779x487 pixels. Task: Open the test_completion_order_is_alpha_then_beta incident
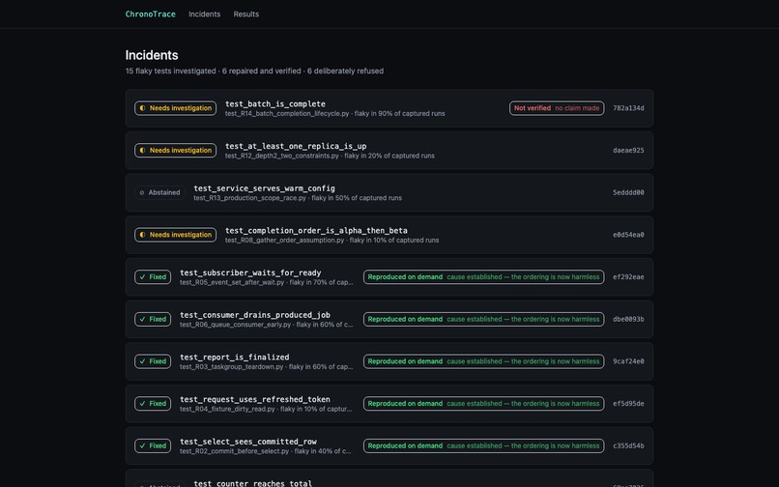tap(389, 235)
